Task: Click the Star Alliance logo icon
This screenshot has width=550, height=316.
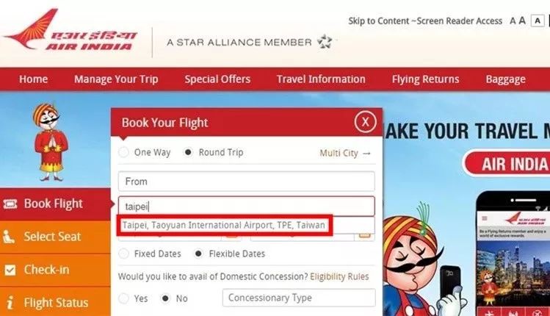Action: [324, 42]
